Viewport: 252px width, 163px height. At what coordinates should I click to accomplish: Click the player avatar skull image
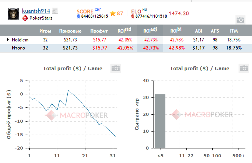(x=14, y=14)
